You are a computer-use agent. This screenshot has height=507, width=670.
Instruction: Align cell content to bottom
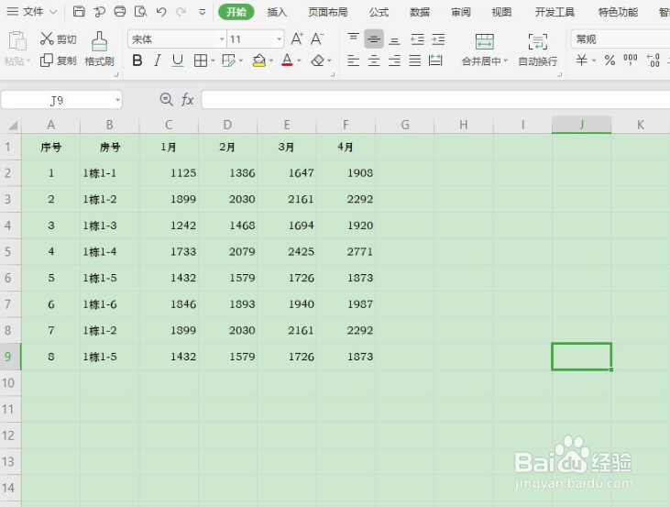(x=394, y=39)
